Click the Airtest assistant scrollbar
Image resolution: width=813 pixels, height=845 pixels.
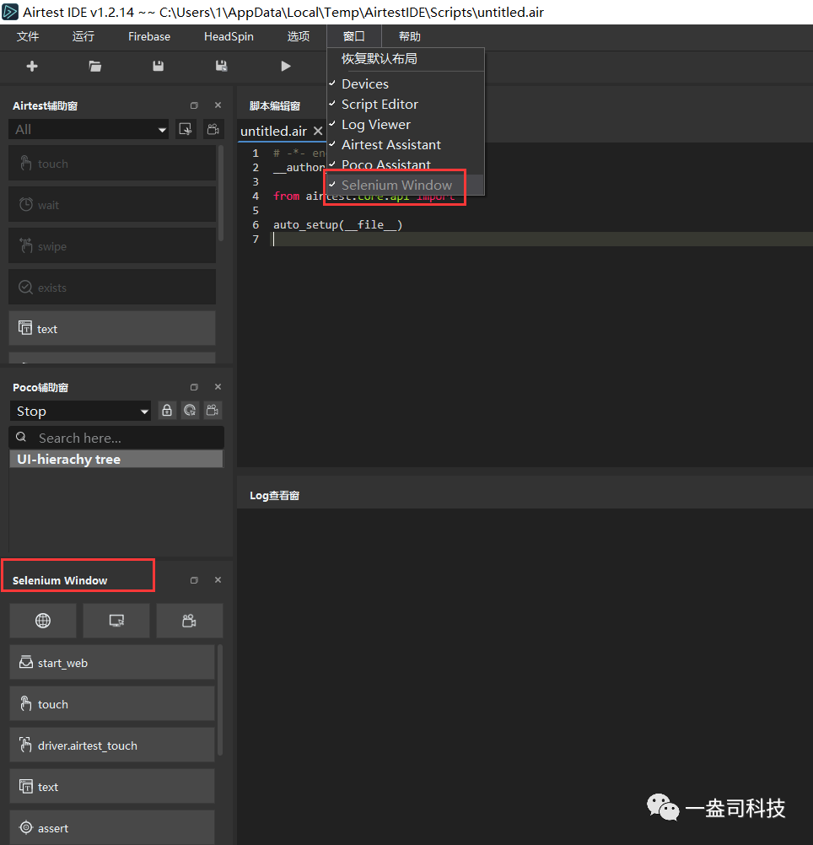220,193
